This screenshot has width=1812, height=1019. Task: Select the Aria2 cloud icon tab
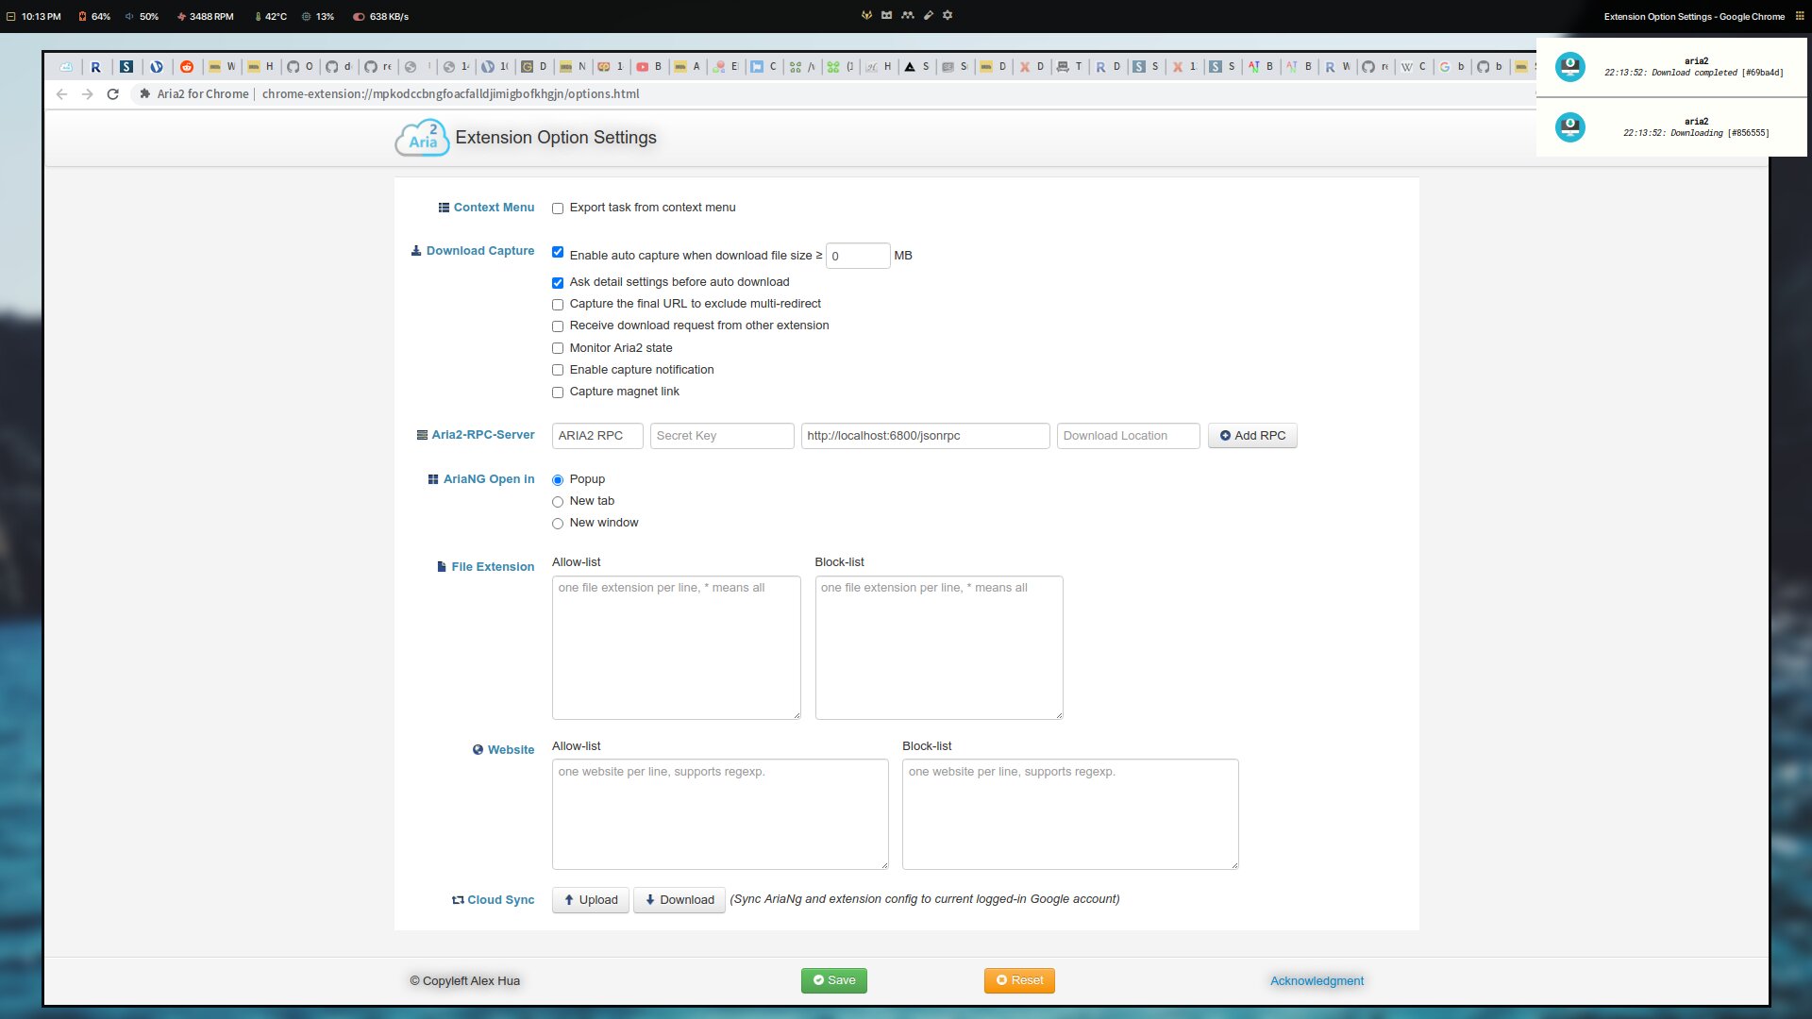(x=66, y=67)
